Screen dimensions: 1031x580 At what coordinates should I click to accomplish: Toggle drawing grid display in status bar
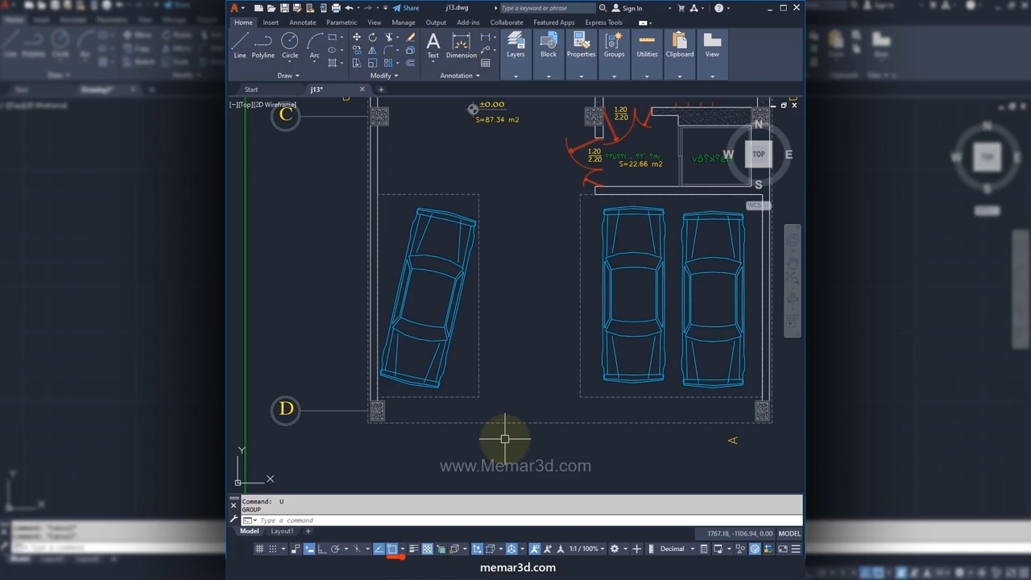click(x=259, y=549)
